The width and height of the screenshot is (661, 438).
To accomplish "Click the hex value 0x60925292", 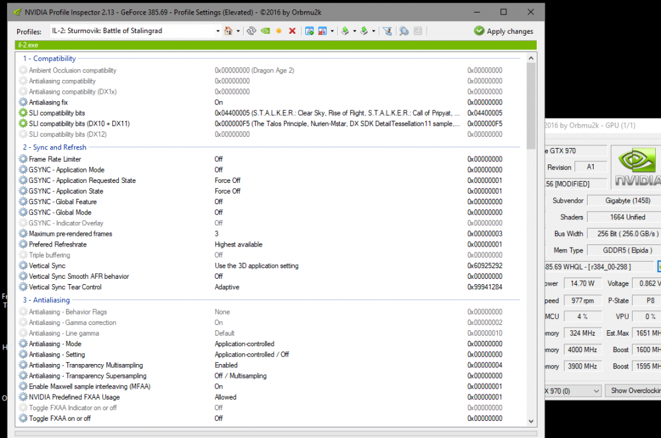I will (x=485, y=266).
